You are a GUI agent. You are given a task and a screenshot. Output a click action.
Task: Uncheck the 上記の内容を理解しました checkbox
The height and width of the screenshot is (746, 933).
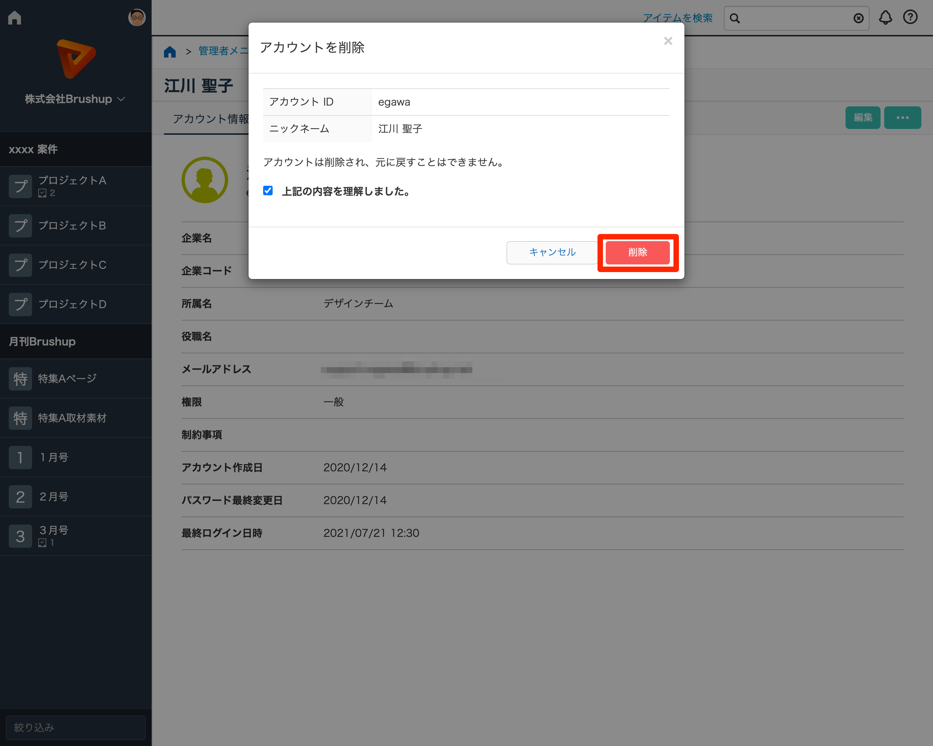pyautogui.click(x=268, y=191)
